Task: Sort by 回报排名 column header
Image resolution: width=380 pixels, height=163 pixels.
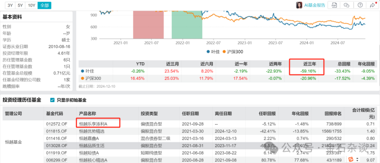Action: 333,114
